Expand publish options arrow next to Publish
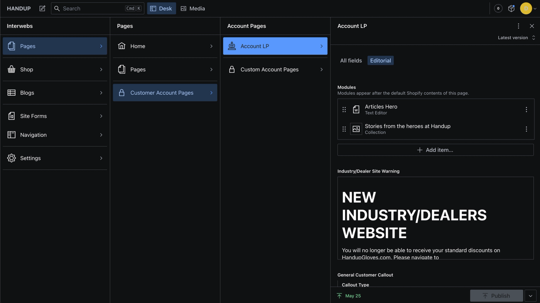Image resolution: width=540 pixels, height=303 pixels. pyautogui.click(x=530, y=296)
